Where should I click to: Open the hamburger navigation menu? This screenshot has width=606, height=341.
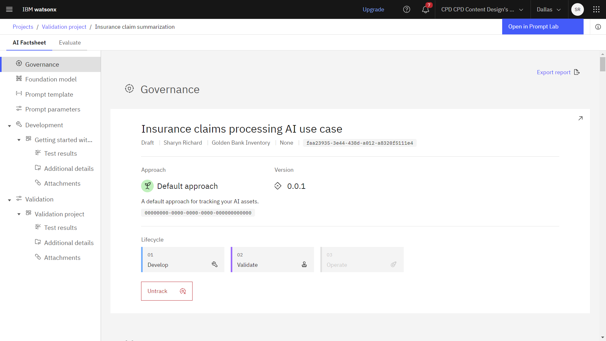click(x=9, y=9)
